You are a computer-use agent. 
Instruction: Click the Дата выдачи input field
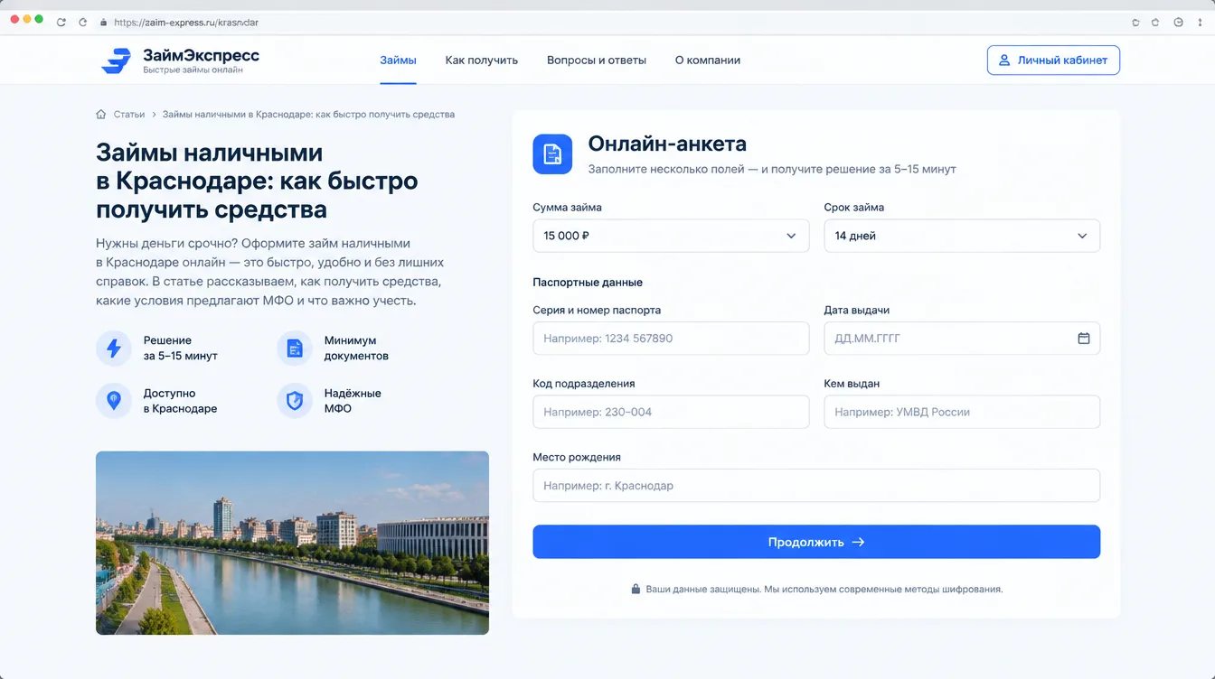coord(962,339)
